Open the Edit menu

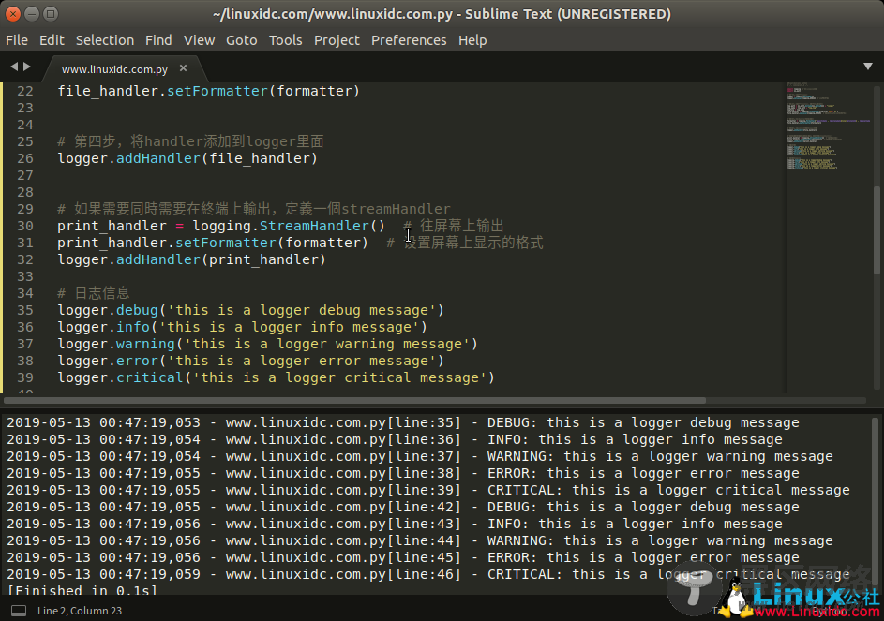tap(52, 40)
